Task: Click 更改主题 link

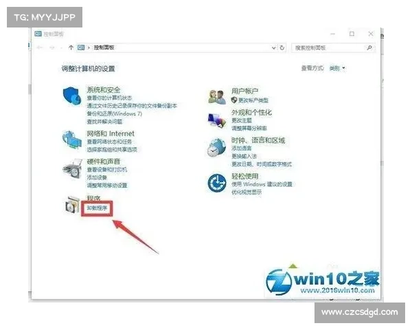Action: coord(242,120)
